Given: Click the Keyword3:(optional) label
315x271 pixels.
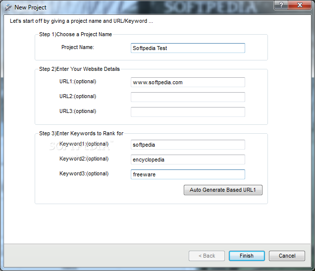Looking at the screenshot, I should click(x=84, y=174).
